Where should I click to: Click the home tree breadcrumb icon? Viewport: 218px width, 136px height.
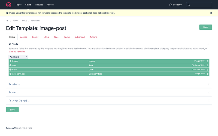coord(7,21)
